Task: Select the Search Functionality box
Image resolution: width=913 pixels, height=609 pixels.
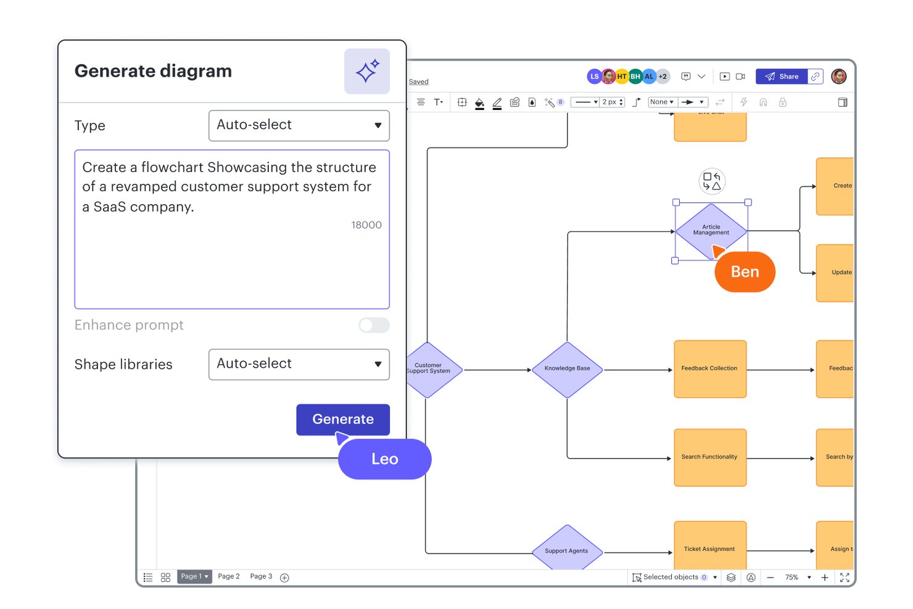Action: tap(710, 458)
